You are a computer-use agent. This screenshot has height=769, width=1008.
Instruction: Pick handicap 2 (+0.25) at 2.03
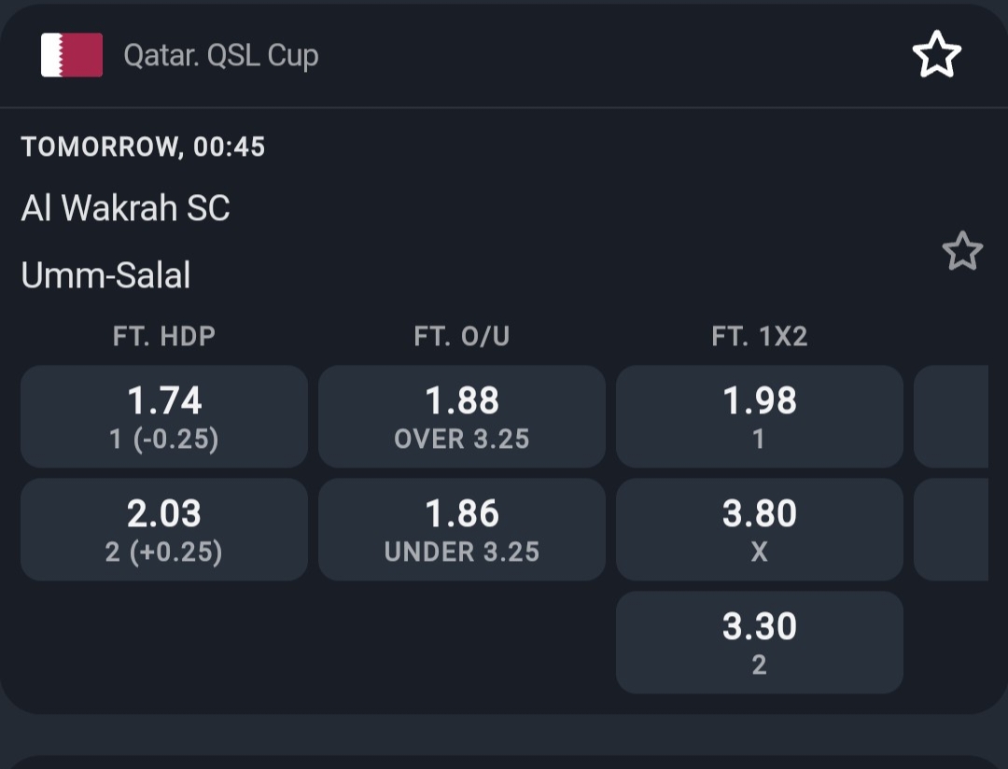click(x=164, y=530)
